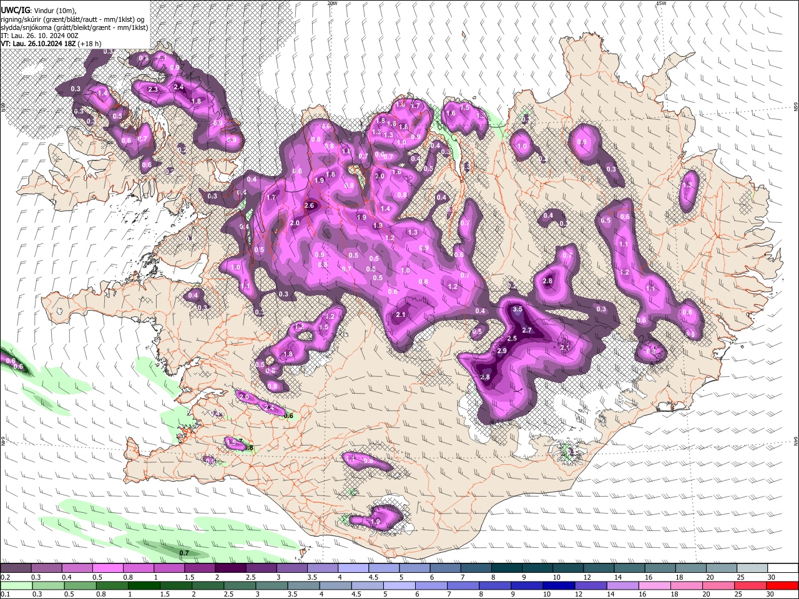This screenshot has width=799, height=599.
Task: Click the '20W' longitude label
Action: 332,3
